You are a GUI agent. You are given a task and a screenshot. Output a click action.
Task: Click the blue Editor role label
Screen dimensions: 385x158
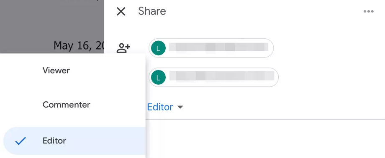(x=160, y=107)
